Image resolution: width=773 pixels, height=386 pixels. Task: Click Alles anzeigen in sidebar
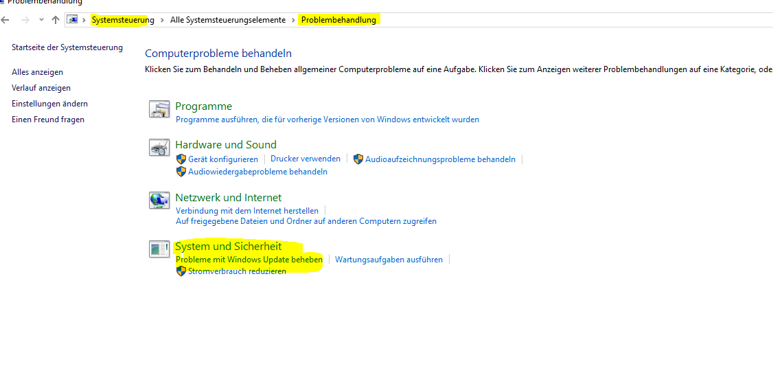[38, 72]
